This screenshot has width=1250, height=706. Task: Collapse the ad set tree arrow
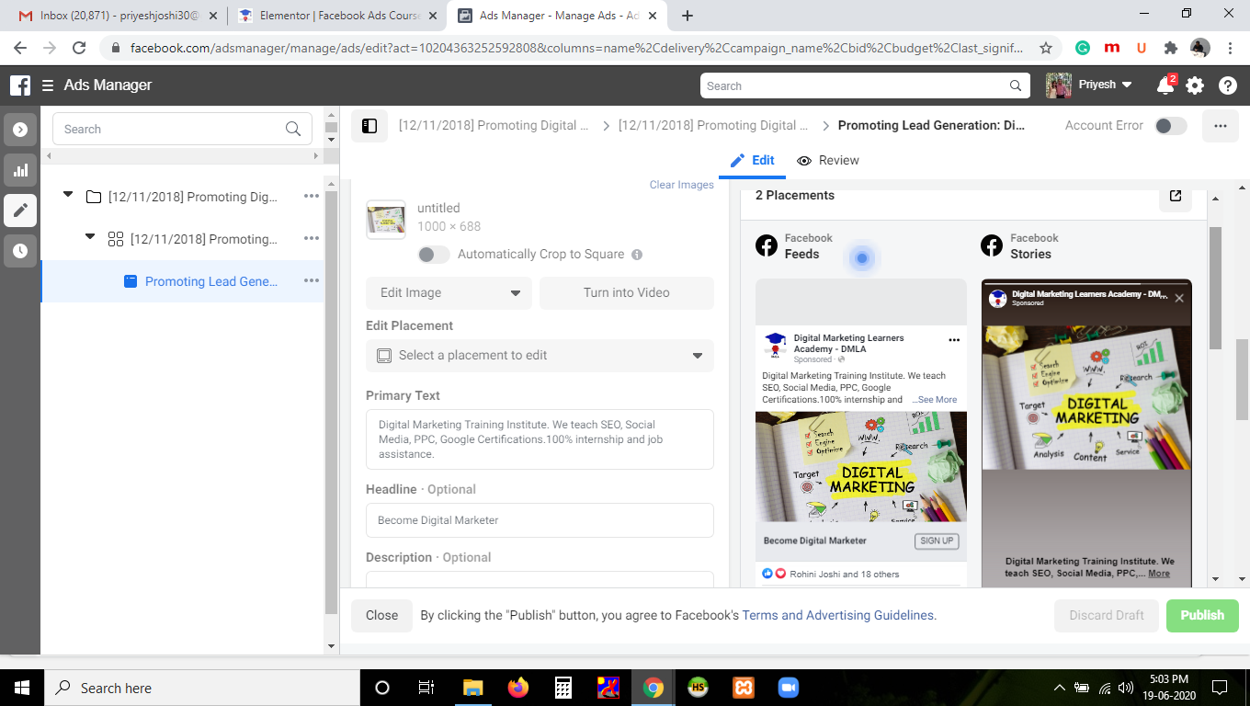90,237
